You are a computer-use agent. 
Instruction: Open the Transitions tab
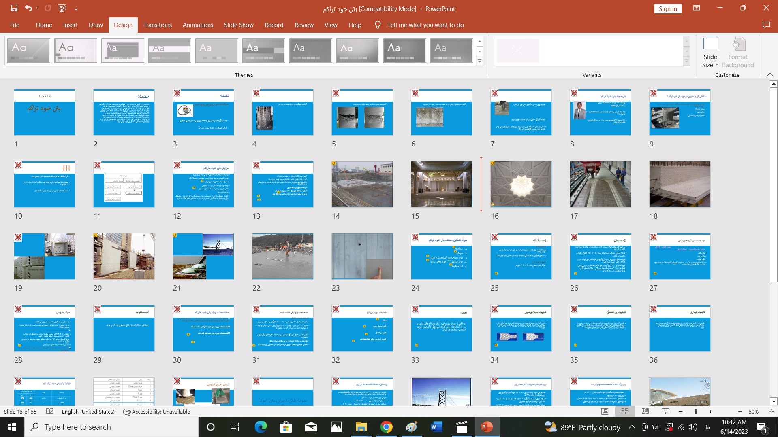[157, 25]
